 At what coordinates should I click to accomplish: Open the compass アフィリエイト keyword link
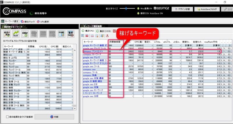coord(93,51)
